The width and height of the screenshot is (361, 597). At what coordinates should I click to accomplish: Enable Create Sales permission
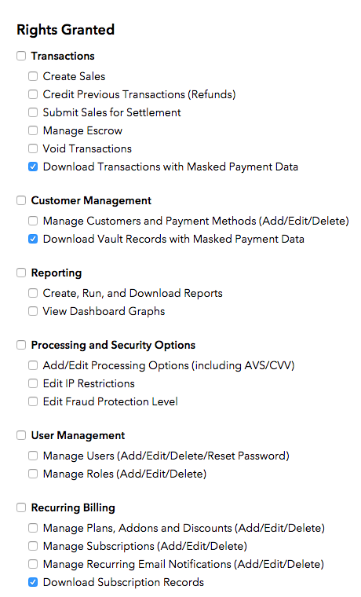click(x=33, y=76)
